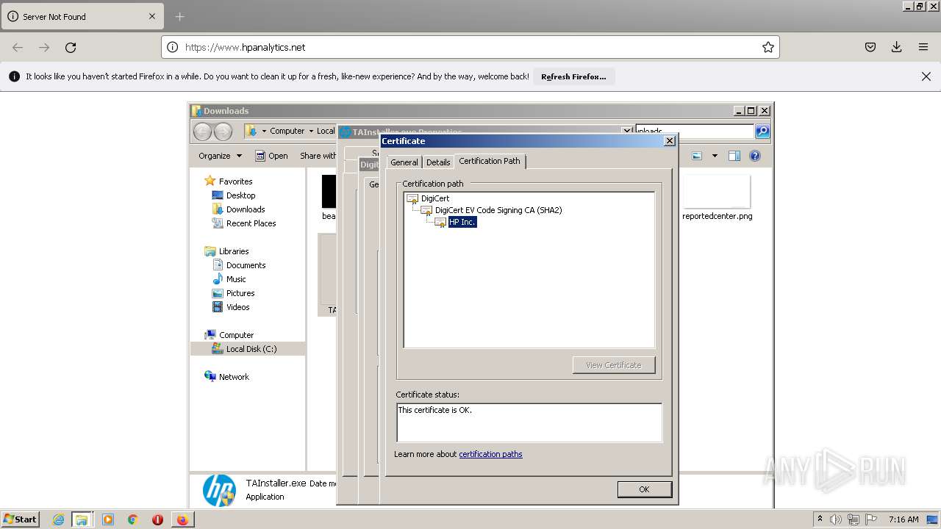The image size is (941, 529).
Task: Click Explorer back navigation button
Action: (x=203, y=132)
